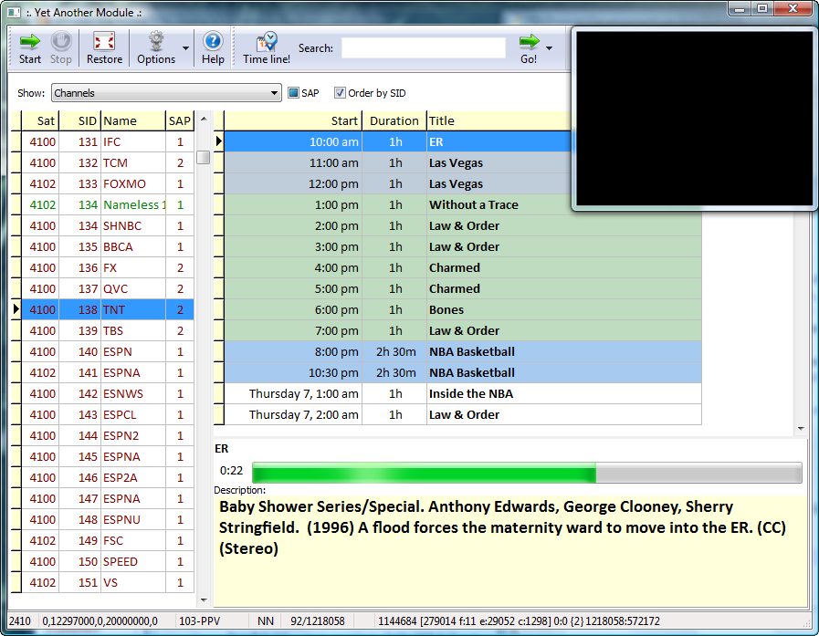
Task: Click the Stop power icon
Action: point(61,41)
